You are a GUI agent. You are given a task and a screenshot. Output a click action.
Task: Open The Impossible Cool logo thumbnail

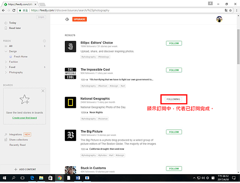pyautogui.click(x=70, y=74)
